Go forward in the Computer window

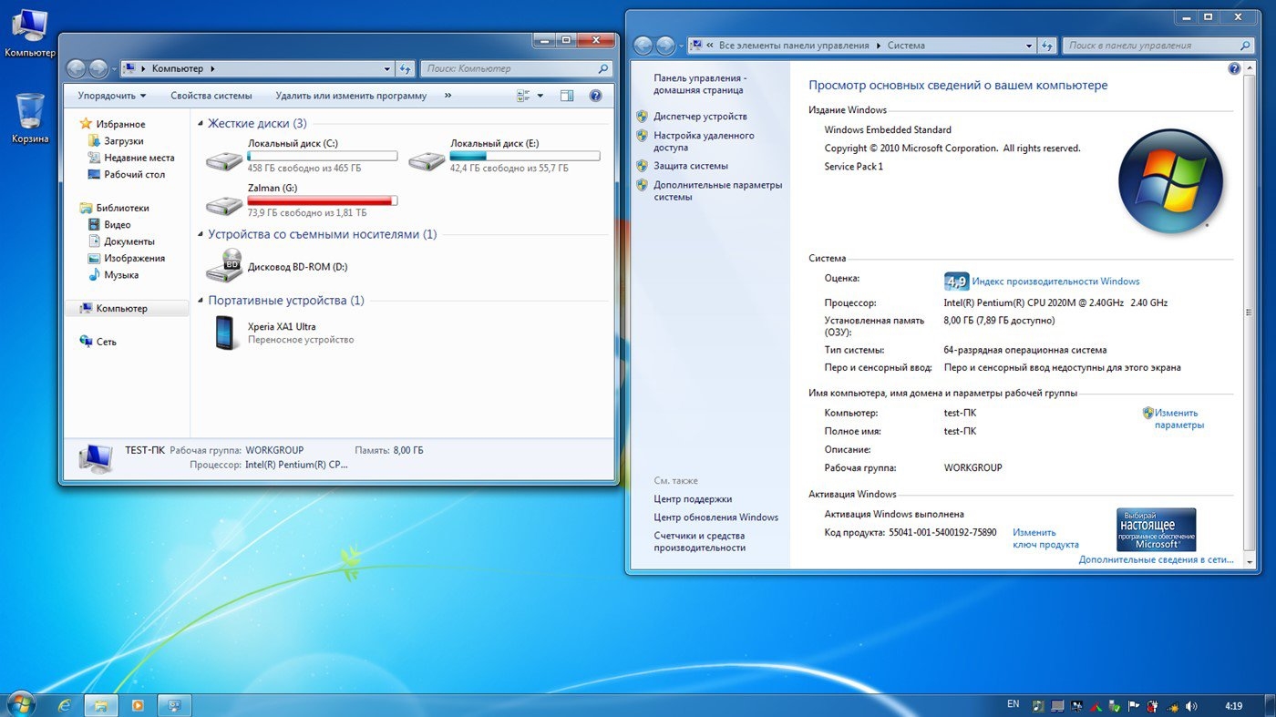[98, 68]
